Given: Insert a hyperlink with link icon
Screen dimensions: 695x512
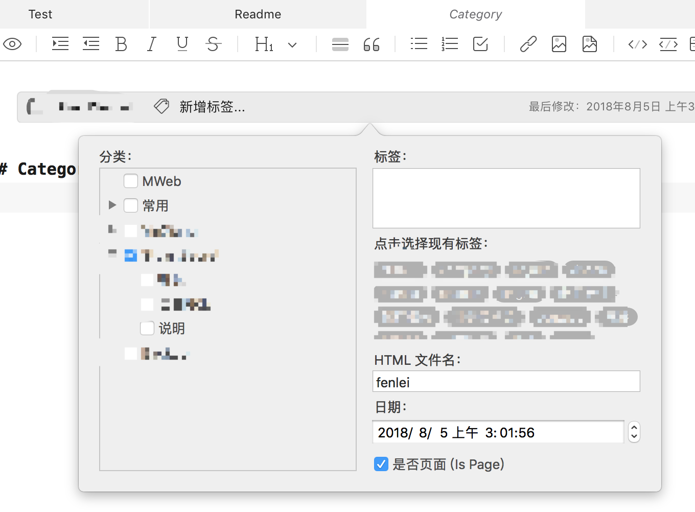Looking at the screenshot, I should (x=528, y=44).
